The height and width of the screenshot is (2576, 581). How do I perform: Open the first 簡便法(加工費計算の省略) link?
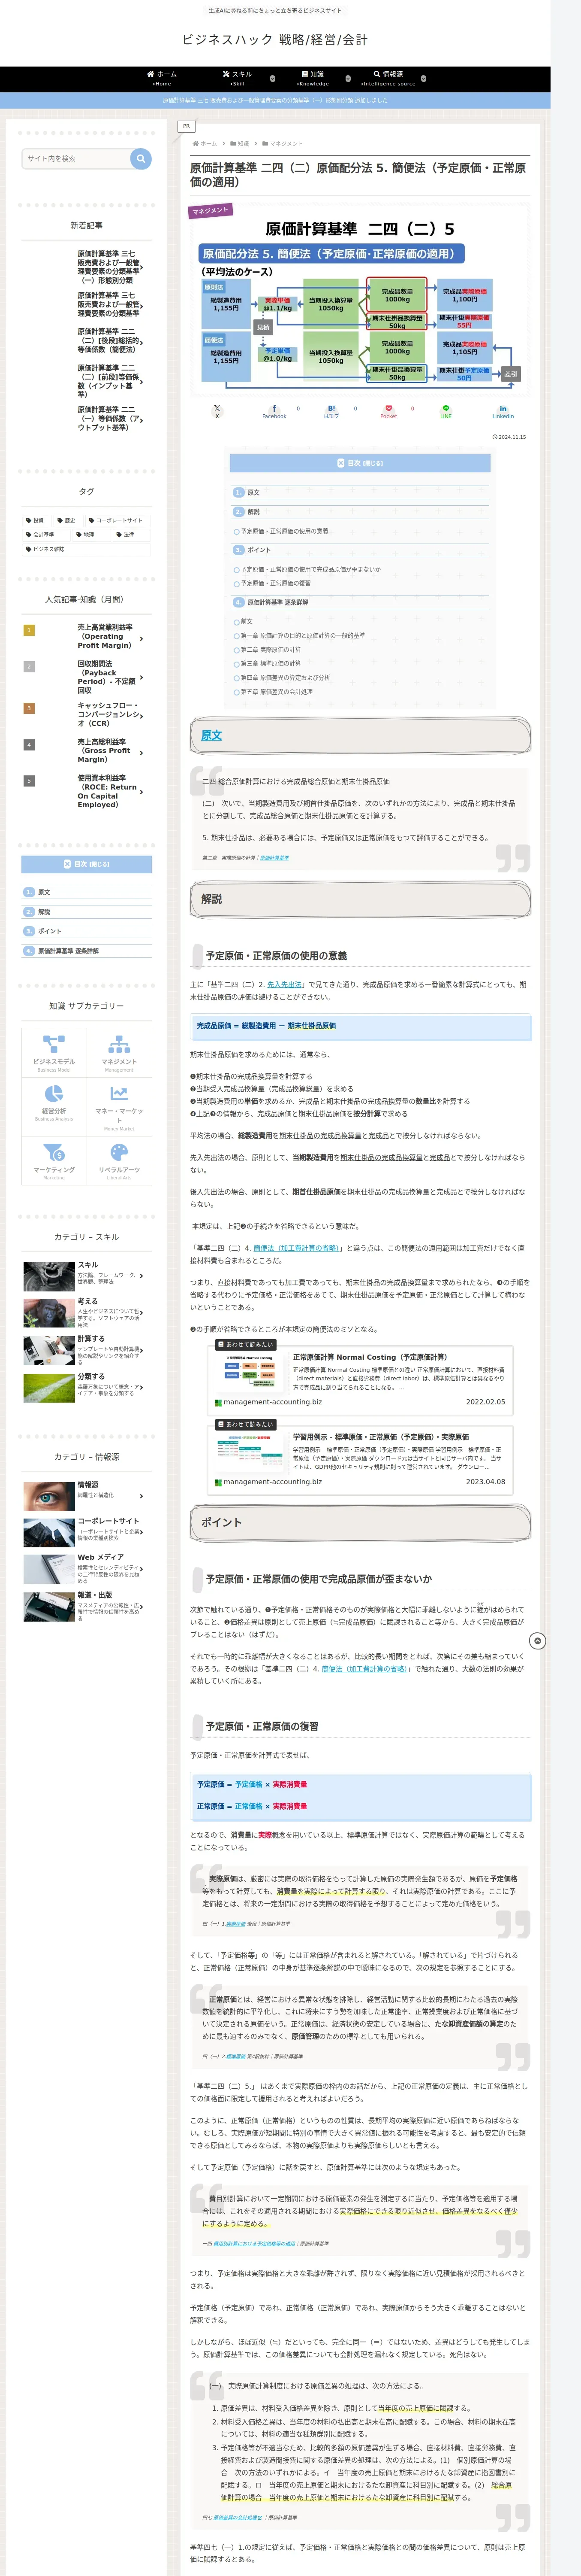[296, 1248]
